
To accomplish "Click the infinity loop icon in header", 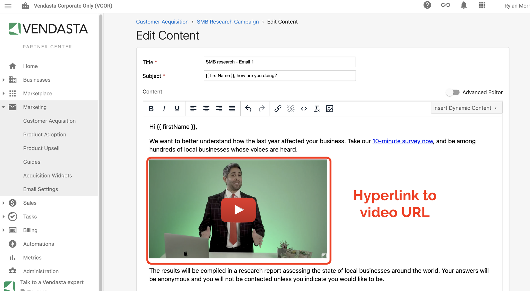I will pos(445,5).
